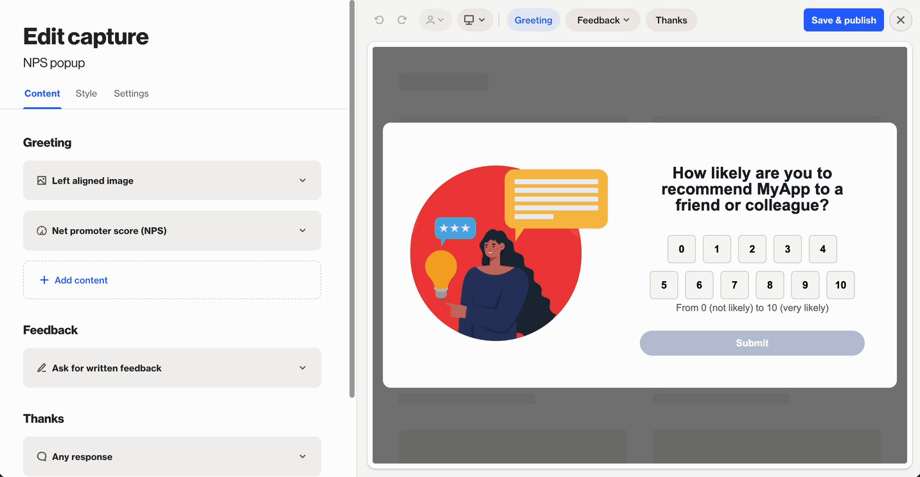Viewport: 920px width, 477px height.
Task: Expand the Net promoter score (NPS) section
Action: pos(302,230)
